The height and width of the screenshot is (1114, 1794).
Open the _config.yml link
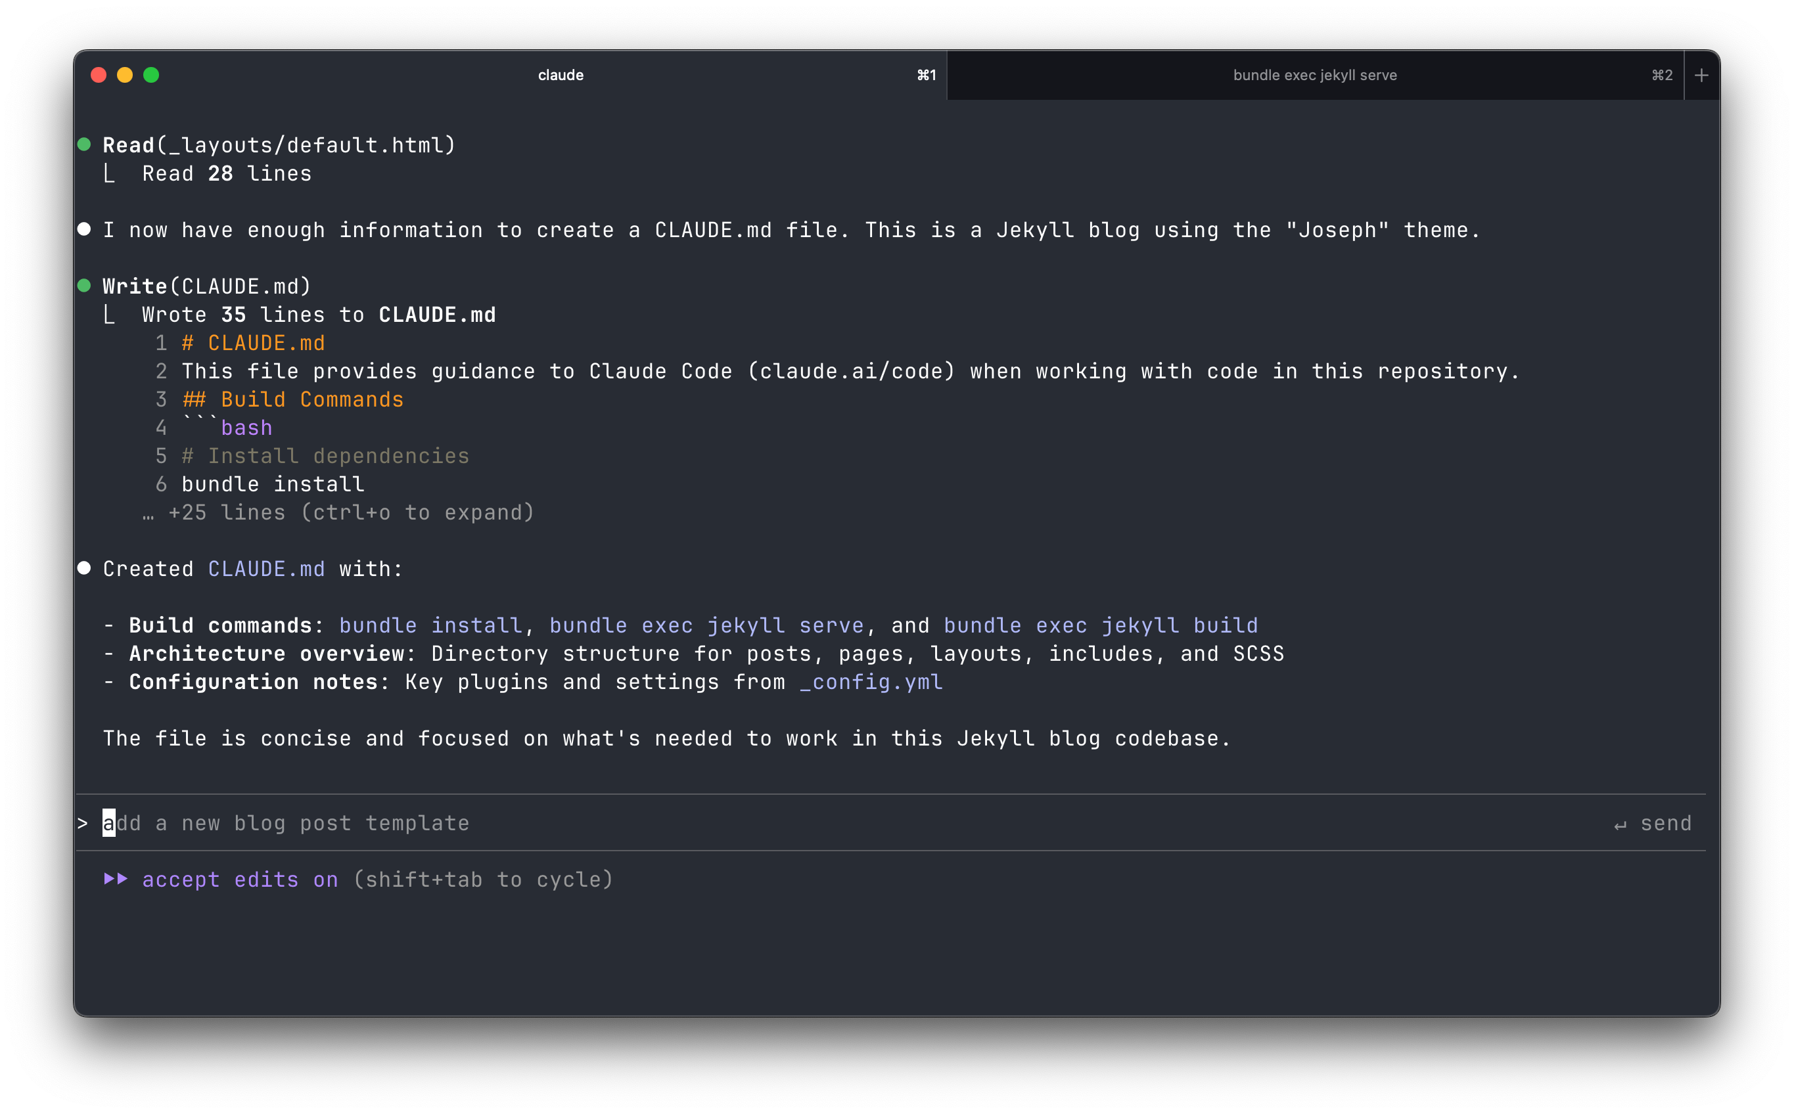(x=871, y=682)
